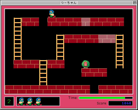Select the first life icon in lives panel
Image resolution: width=138 pixels, height=110 pixels.
[x=21, y=101]
